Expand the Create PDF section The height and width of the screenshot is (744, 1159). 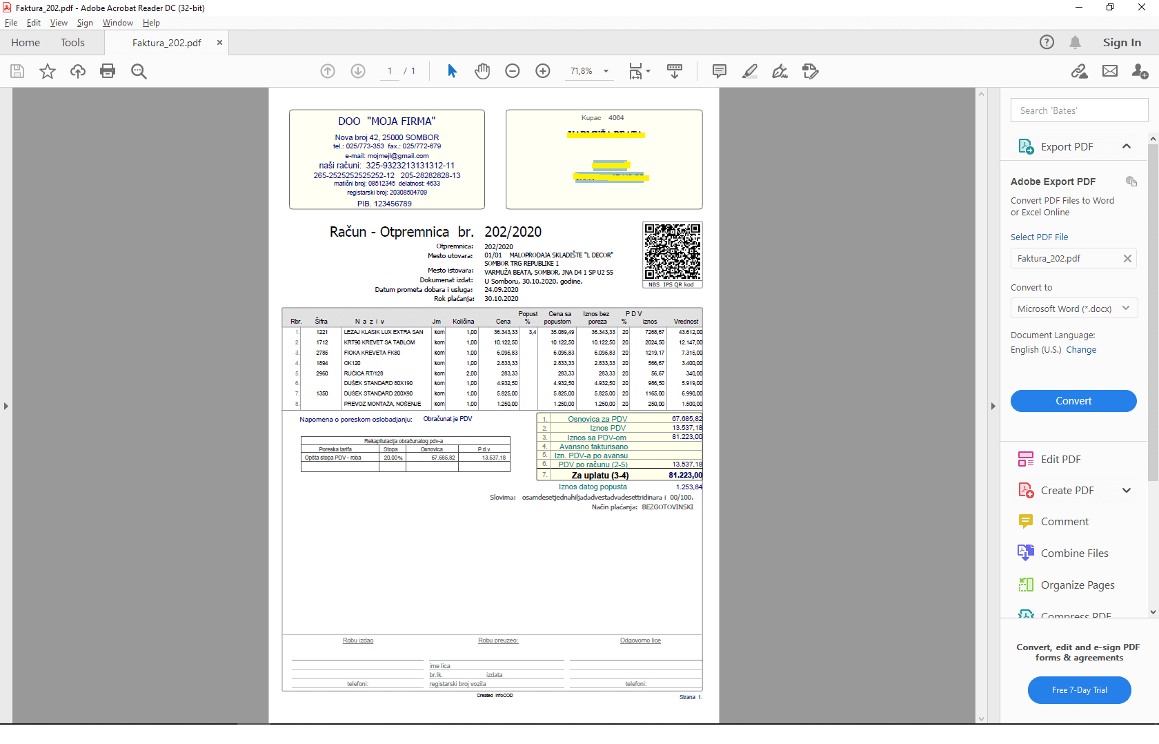click(x=1127, y=491)
